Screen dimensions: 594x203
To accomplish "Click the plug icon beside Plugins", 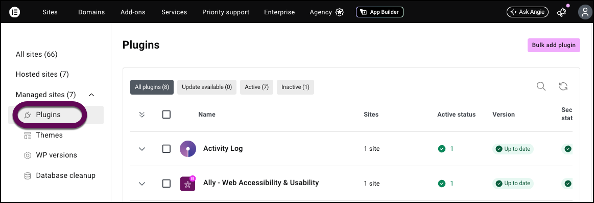I will click(27, 115).
